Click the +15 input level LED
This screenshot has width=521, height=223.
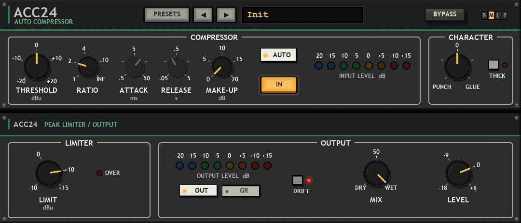click(x=406, y=65)
